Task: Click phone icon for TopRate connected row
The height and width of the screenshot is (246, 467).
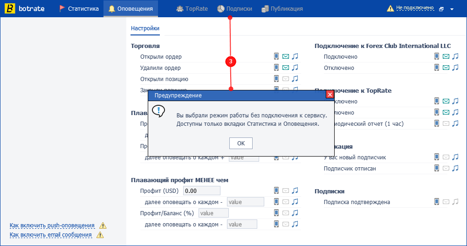Action: pyautogui.click(x=437, y=101)
